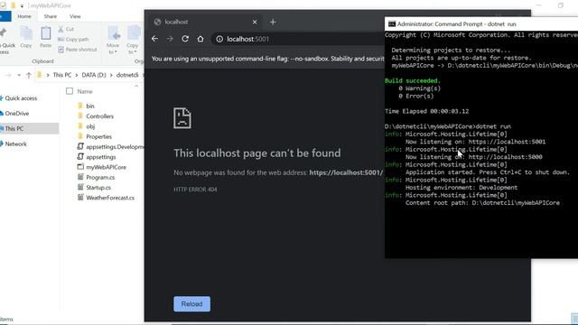This screenshot has width=578, height=325.
Task: Click 'Hosting environment: Development' console line
Action: coord(461,188)
